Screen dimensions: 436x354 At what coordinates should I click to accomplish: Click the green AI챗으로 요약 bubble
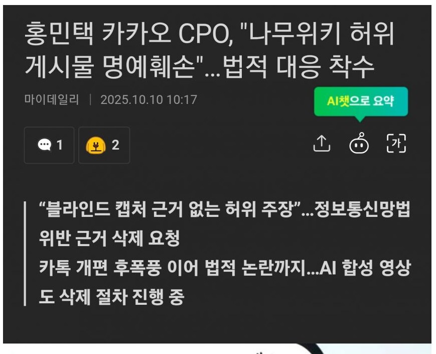361,101
